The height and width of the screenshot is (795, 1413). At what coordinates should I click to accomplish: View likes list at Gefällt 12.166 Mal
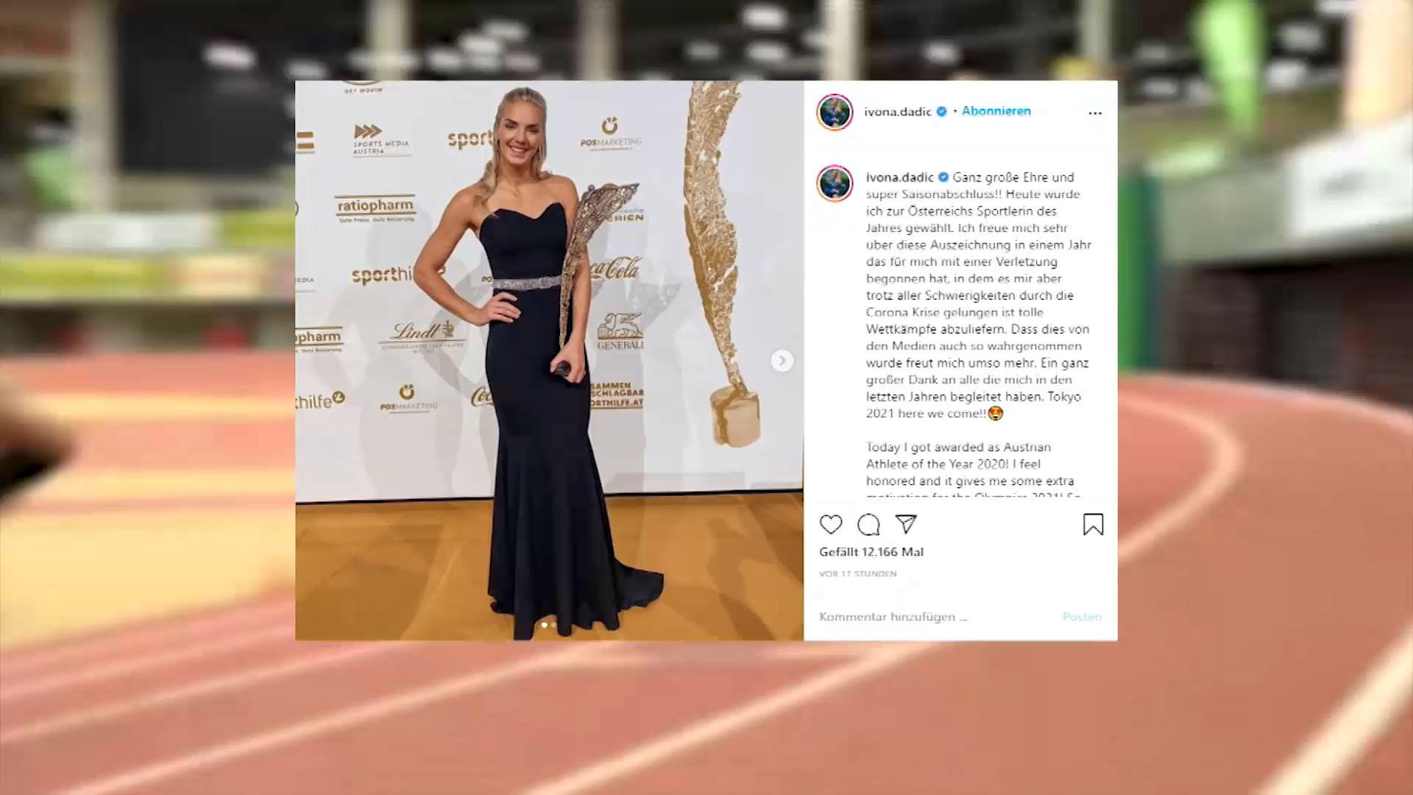[x=871, y=552]
